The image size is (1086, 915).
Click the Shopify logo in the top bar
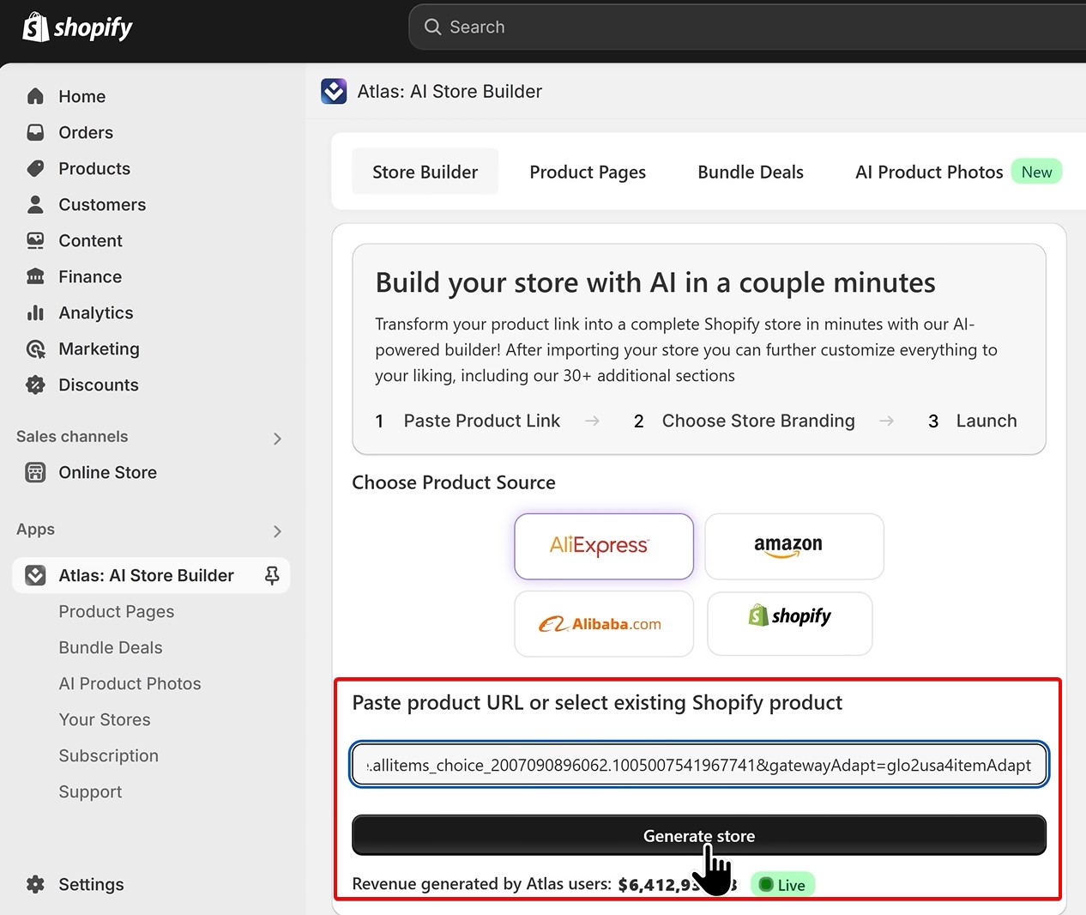(x=77, y=27)
